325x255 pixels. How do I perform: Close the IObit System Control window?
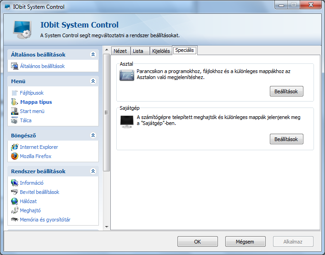point(311,5)
